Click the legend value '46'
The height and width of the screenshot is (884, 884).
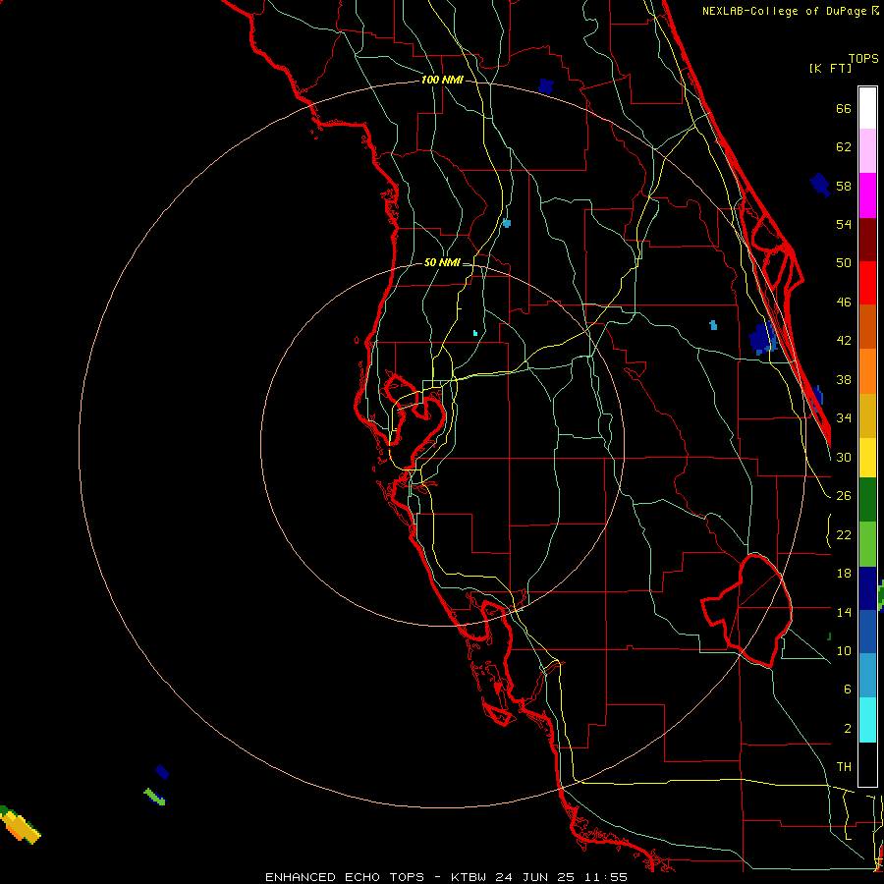click(844, 302)
